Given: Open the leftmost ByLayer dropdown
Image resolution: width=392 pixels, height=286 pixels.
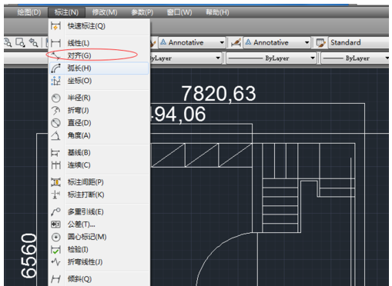Looking at the screenshot, I should [218, 58].
